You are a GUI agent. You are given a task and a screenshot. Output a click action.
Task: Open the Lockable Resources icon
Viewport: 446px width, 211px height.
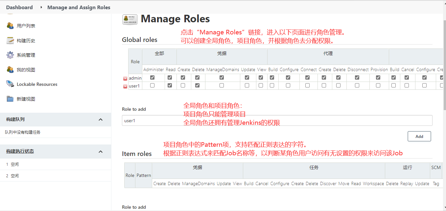10,84
